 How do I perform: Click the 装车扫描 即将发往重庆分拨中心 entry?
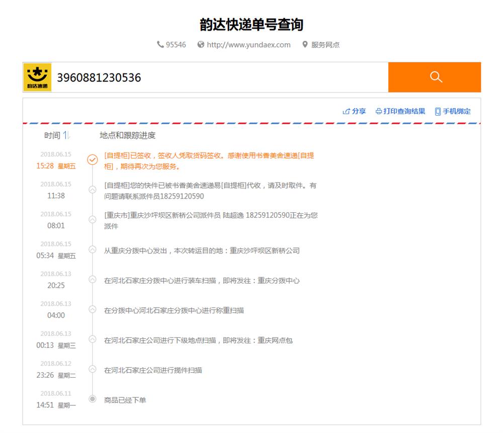(202, 281)
